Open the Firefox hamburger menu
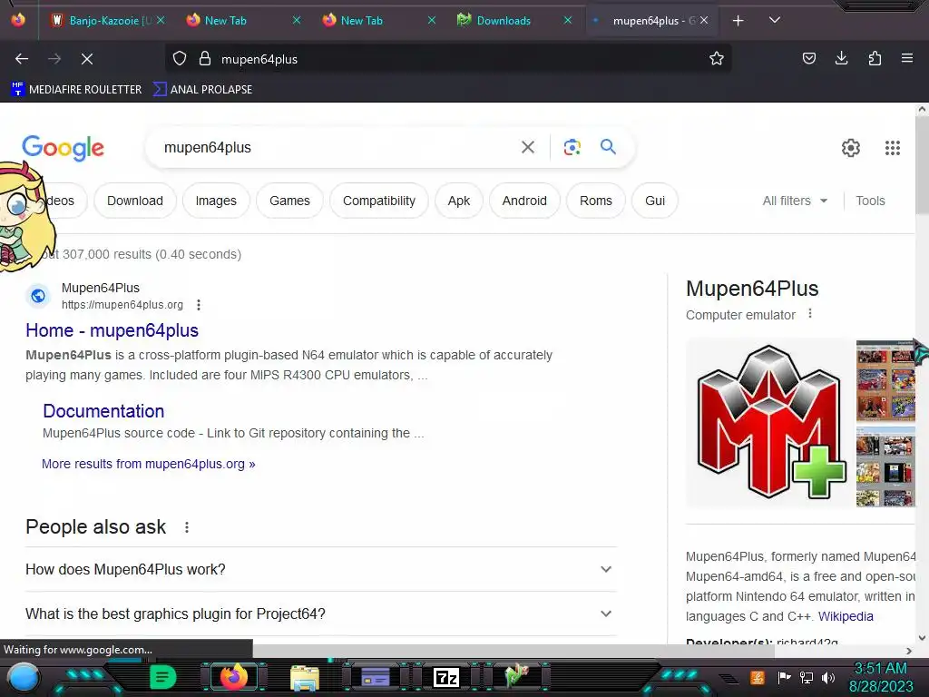This screenshot has height=697, width=929. coord(907,58)
